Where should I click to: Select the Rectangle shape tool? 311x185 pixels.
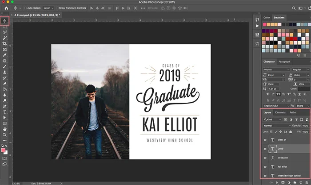4,123
